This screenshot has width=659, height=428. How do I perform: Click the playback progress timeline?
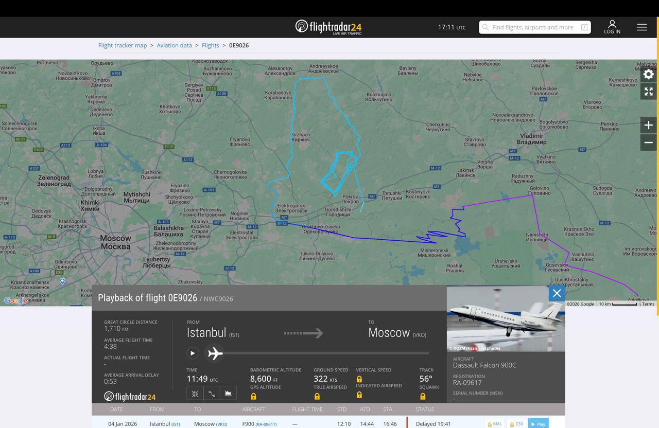coord(318,353)
